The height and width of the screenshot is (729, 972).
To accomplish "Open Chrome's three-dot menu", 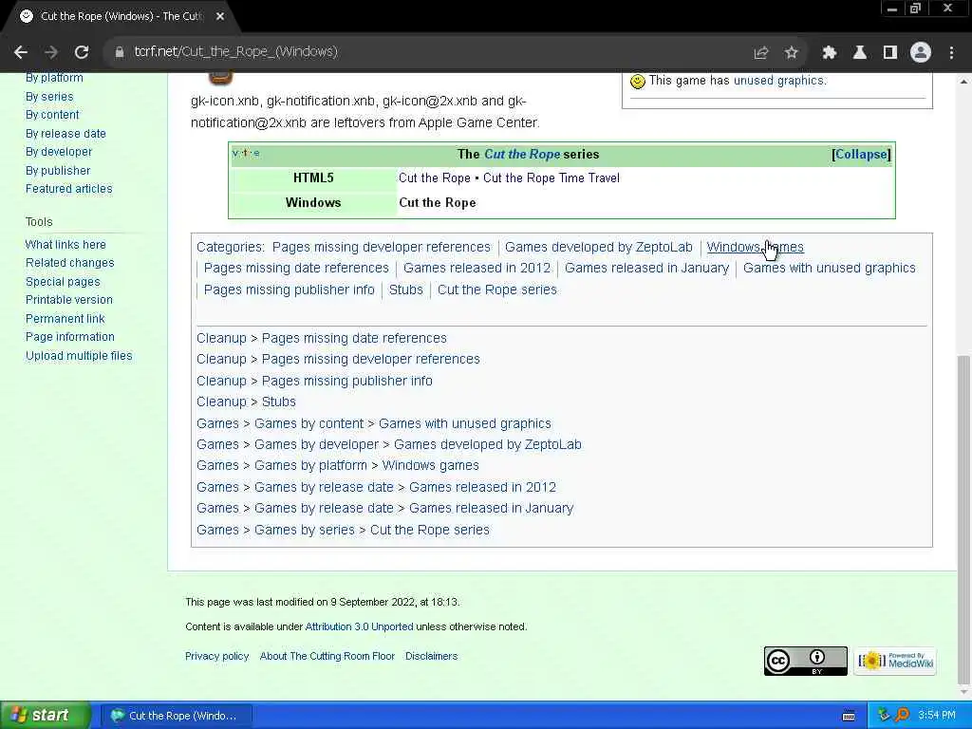I will [951, 53].
